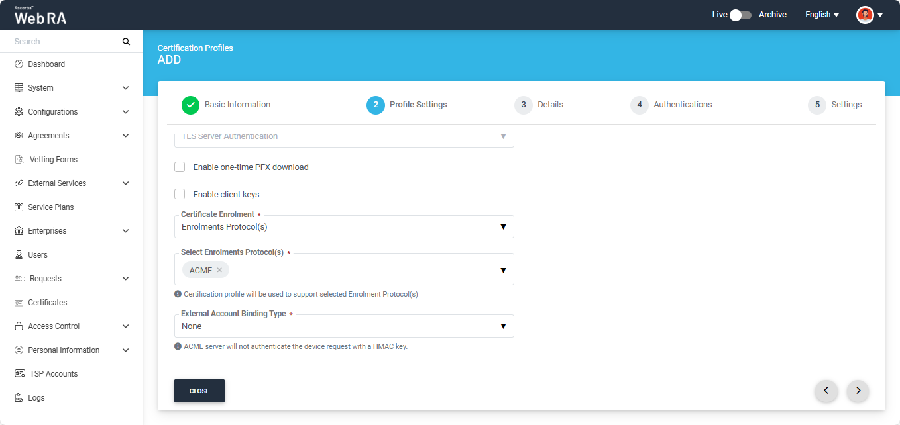Open Dashboard via its gauge icon
The image size is (900, 425).
click(19, 64)
